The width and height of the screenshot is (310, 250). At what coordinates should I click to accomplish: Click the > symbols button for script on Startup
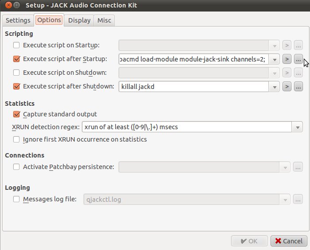pos(287,46)
